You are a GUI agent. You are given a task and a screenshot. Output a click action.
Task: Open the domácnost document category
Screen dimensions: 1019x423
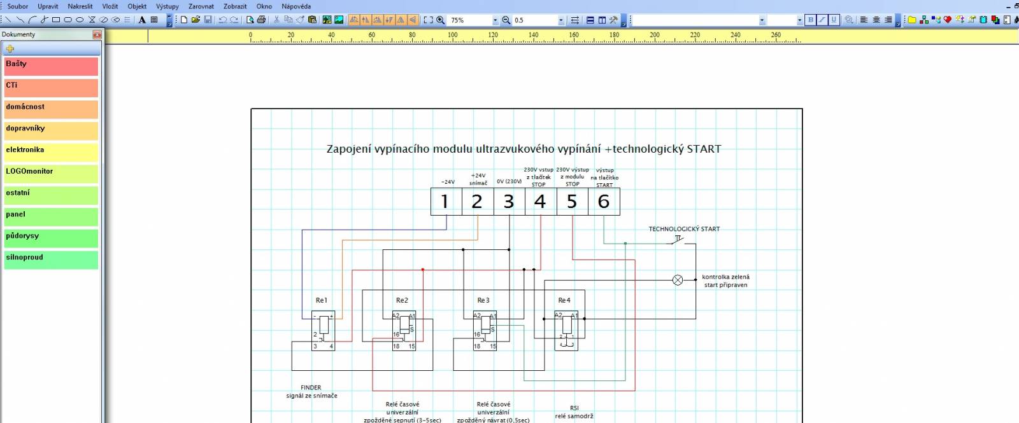(x=52, y=109)
